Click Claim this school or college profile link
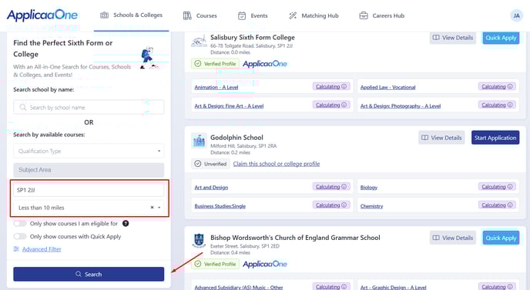Screen dimensions: 530x290 click(x=277, y=164)
